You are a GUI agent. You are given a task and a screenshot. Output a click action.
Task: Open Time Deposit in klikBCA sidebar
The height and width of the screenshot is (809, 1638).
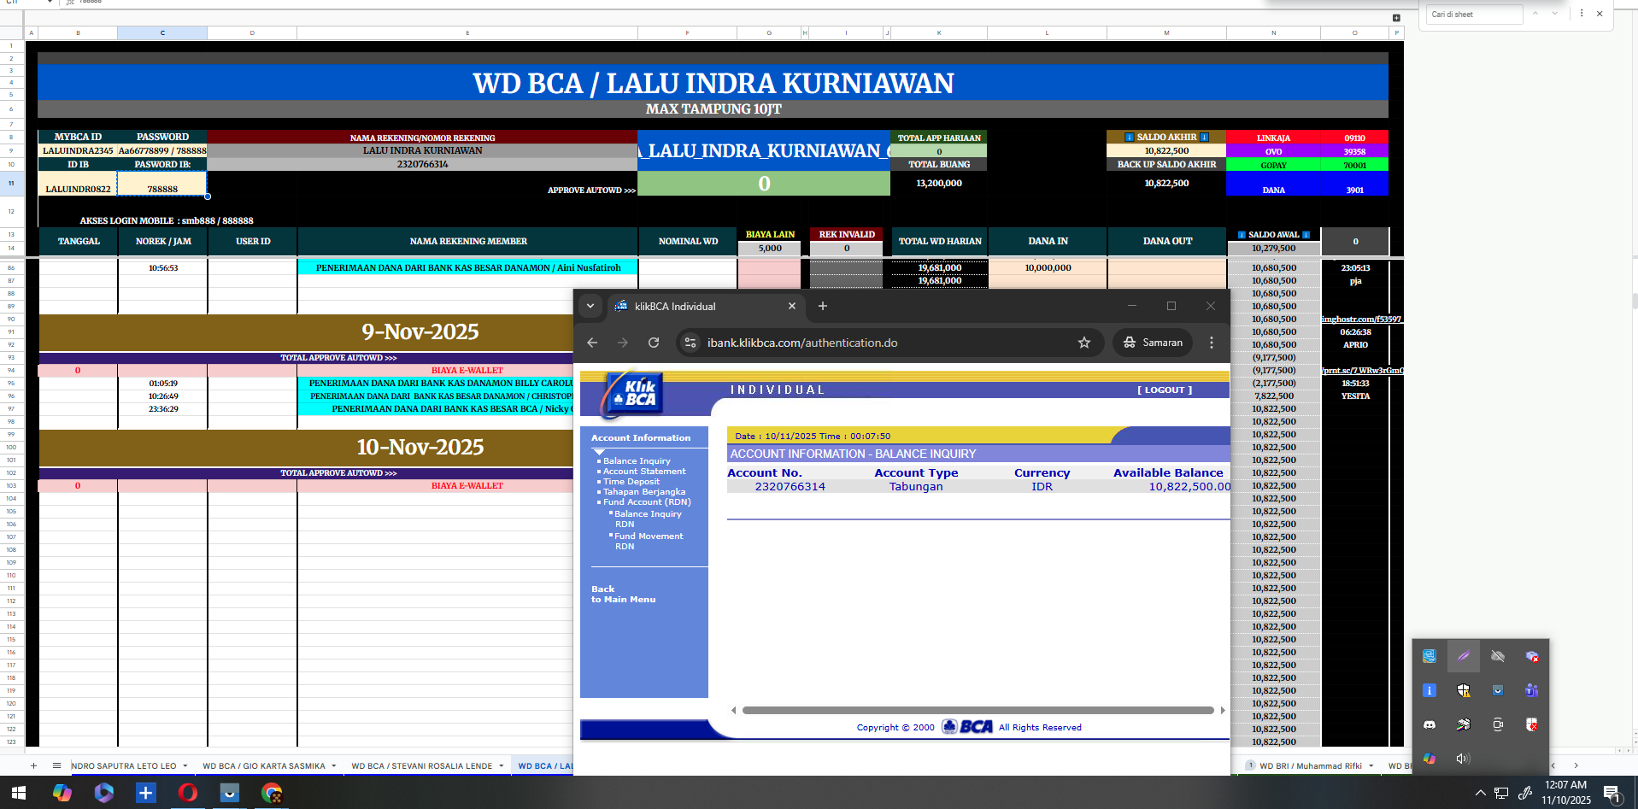(631, 482)
